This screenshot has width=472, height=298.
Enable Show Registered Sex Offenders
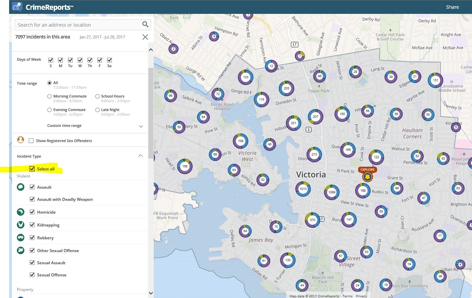pos(31,141)
